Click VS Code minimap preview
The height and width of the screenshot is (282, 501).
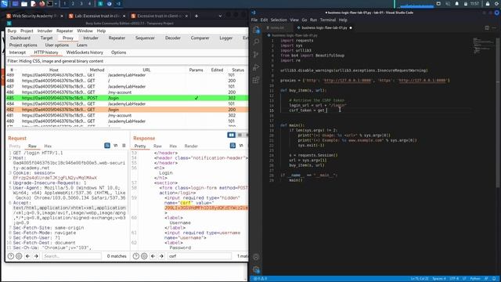pyautogui.click(x=483, y=45)
